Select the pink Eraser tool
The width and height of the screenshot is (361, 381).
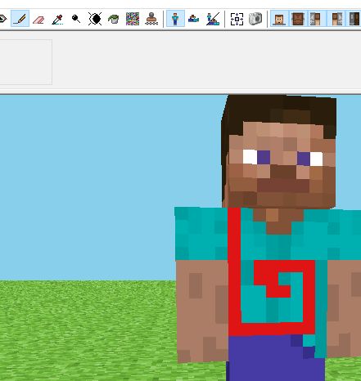[38, 19]
